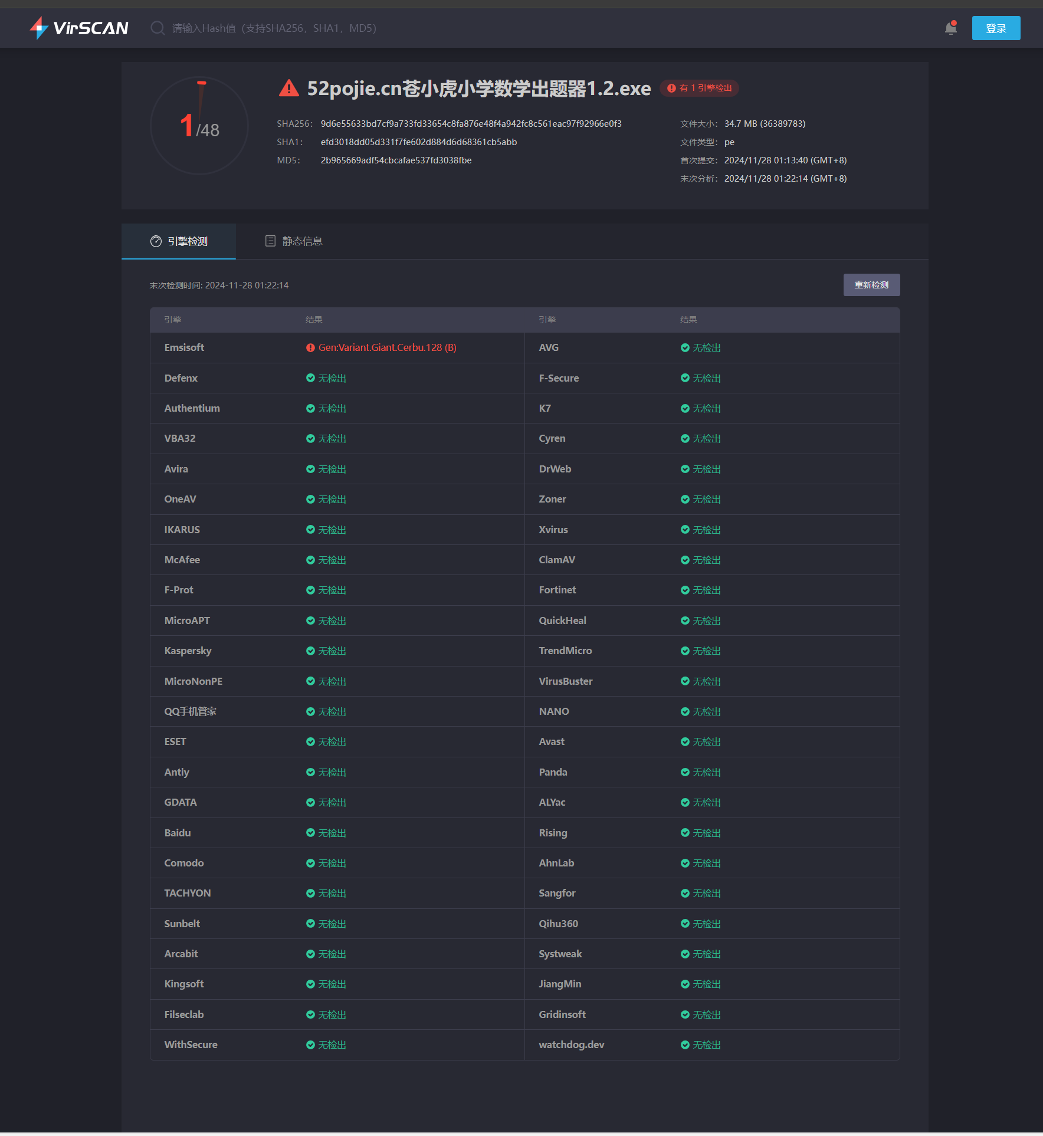
Task: Click the green check icon for Kaspersky
Action: pos(310,651)
